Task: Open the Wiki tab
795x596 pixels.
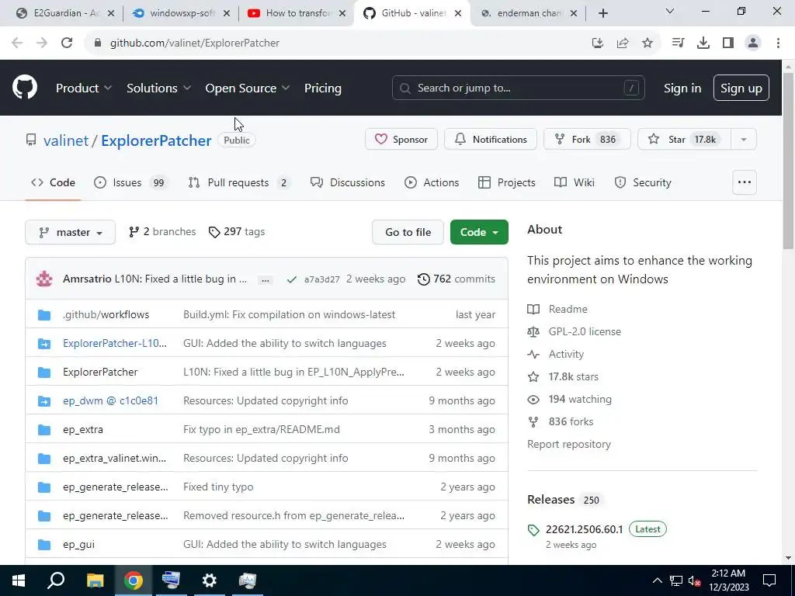Action: (575, 182)
